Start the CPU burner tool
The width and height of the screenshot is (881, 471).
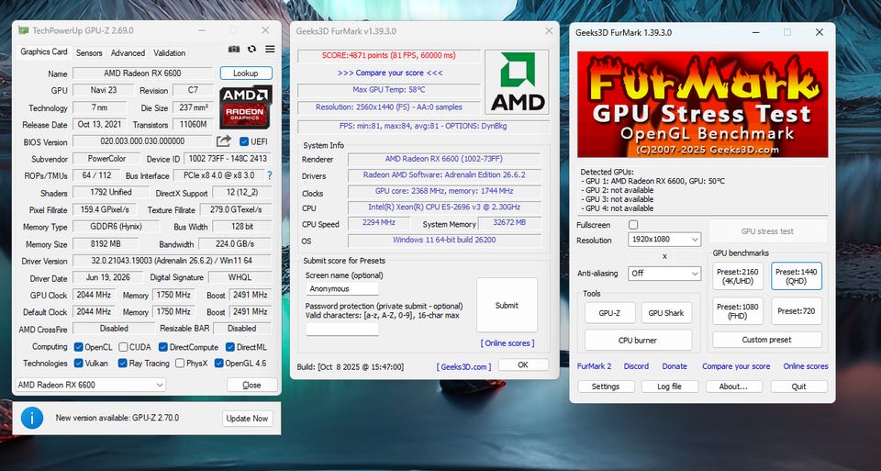(x=638, y=340)
